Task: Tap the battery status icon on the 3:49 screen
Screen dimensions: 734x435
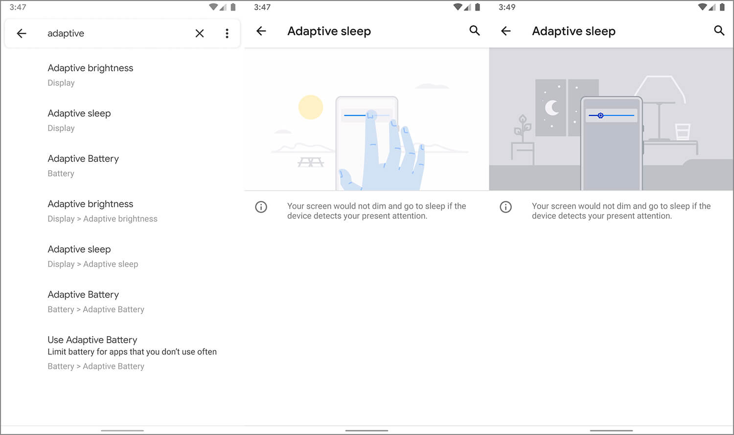Action: pos(722,7)
